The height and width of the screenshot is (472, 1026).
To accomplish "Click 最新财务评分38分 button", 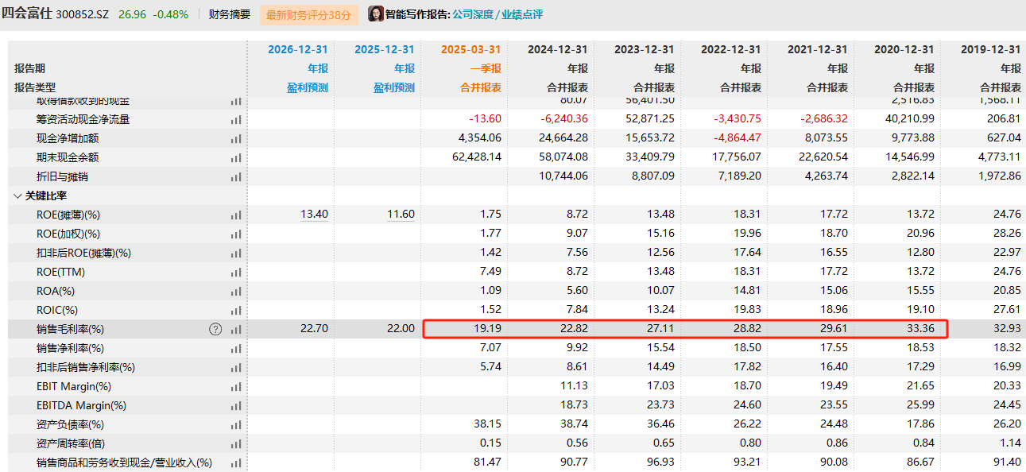I will tap(308, 14).
